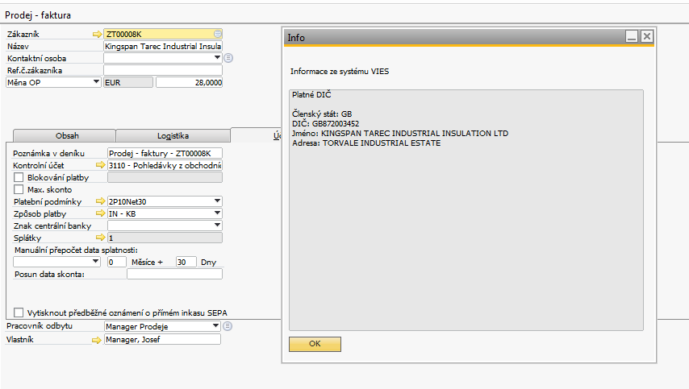
Task: Click the link arrow next to Splátky
Action: tap(100, 238)
